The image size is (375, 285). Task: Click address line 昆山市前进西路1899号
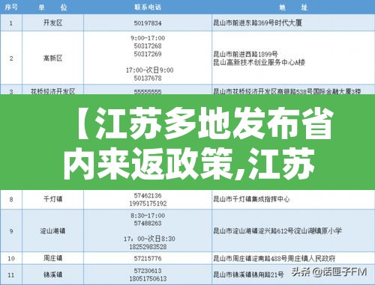(246, 54)
